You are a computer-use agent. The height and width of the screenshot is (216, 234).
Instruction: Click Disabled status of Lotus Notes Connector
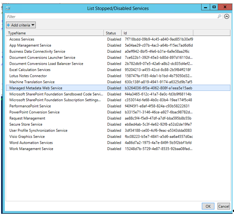(114, 76)
